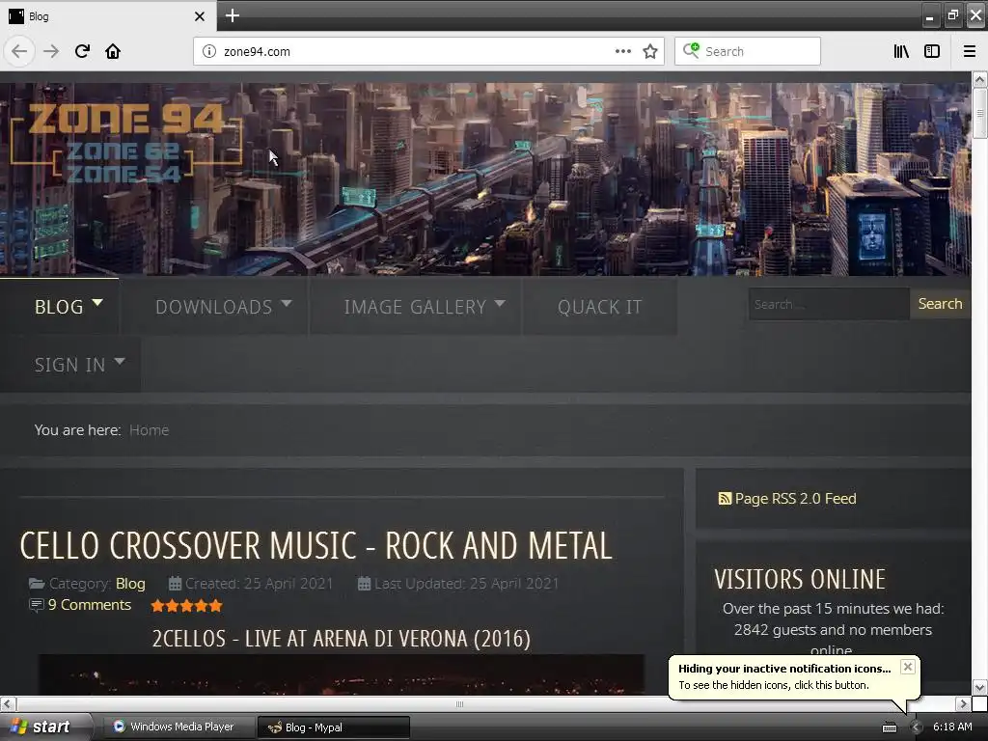The width and height of the screenshot is (988, 741).
Task: Click the horizontal scrollbar right arrow
Action: (x=963, y=703)
